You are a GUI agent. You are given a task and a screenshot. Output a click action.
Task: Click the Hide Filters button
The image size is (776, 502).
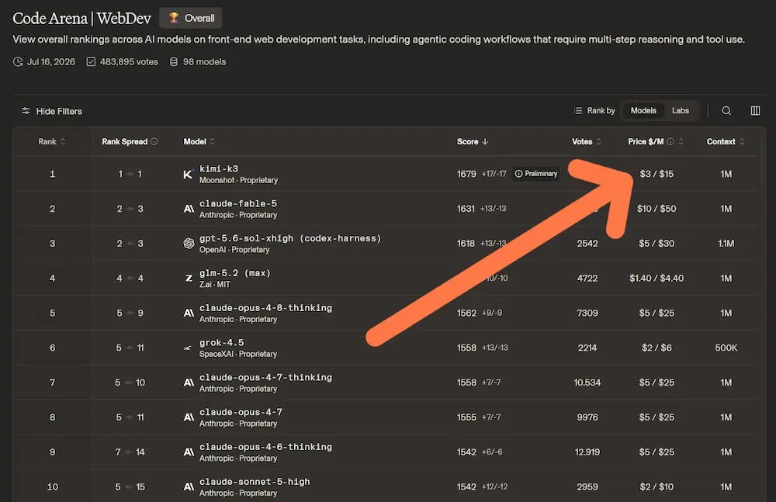[x=52, y=112]
